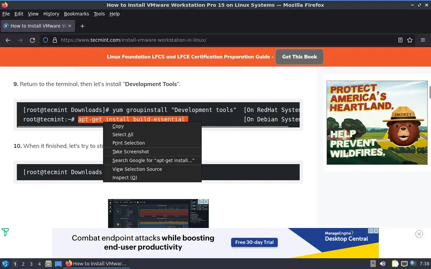
Task: Open a new tab with plus button
Action: pos(82,26)
